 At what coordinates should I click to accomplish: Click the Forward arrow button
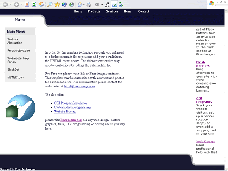pyautogui.click(x=17, y=5)
